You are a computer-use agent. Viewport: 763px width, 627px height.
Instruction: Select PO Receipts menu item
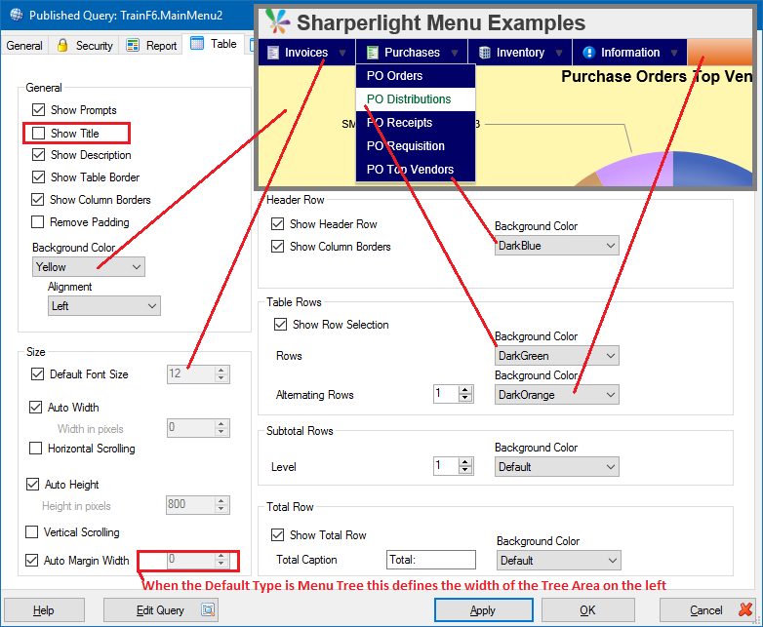click(416, 123)
